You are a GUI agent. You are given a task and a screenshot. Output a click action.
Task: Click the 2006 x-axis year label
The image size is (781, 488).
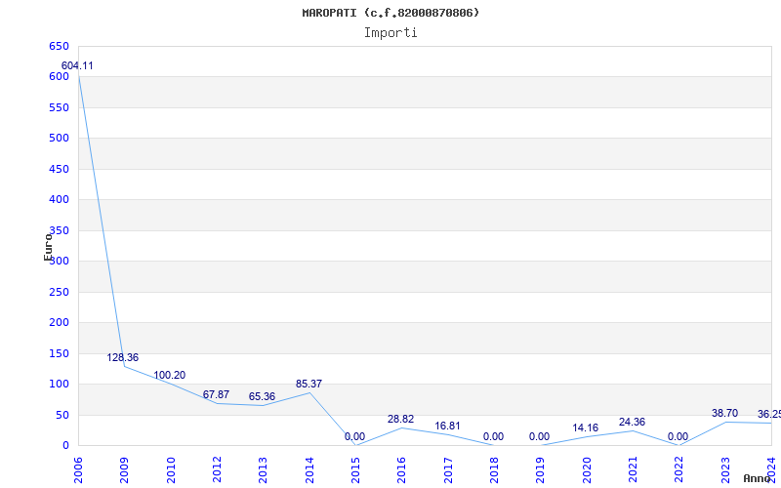click(78, 470)
